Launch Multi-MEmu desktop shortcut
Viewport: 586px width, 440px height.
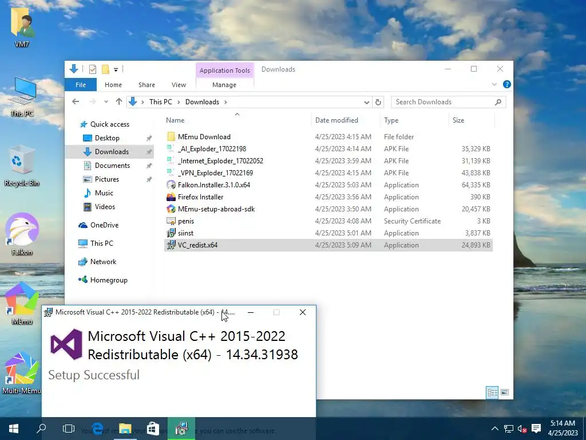[22, 373]
